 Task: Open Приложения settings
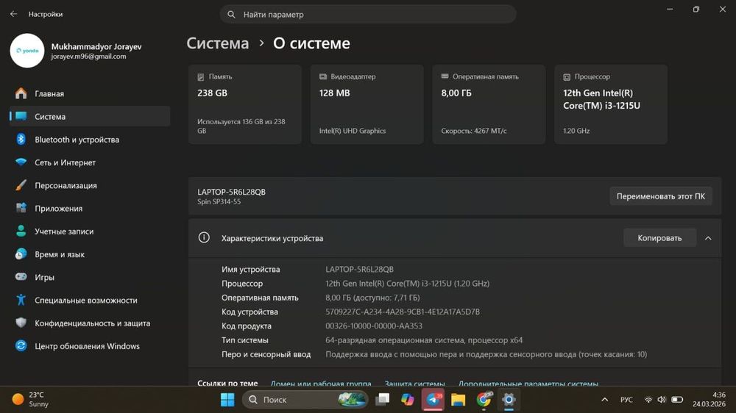[x=90, y=208]
